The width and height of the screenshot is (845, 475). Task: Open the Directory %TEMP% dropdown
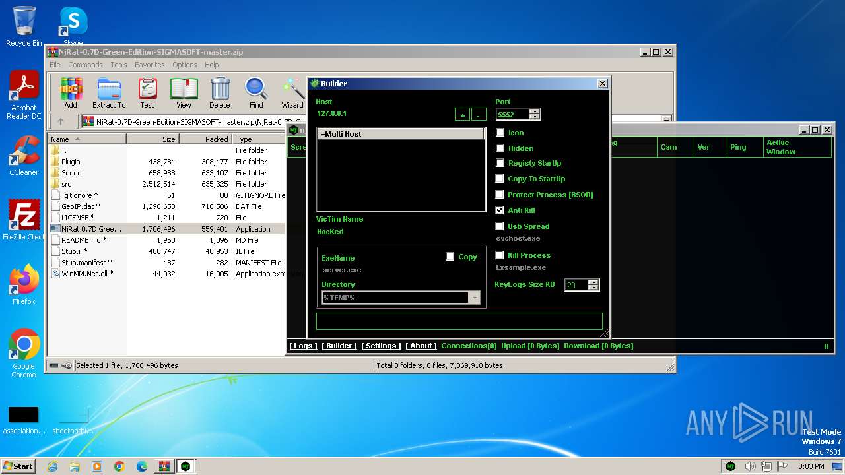pyautogui.click(x=474, y=298)
